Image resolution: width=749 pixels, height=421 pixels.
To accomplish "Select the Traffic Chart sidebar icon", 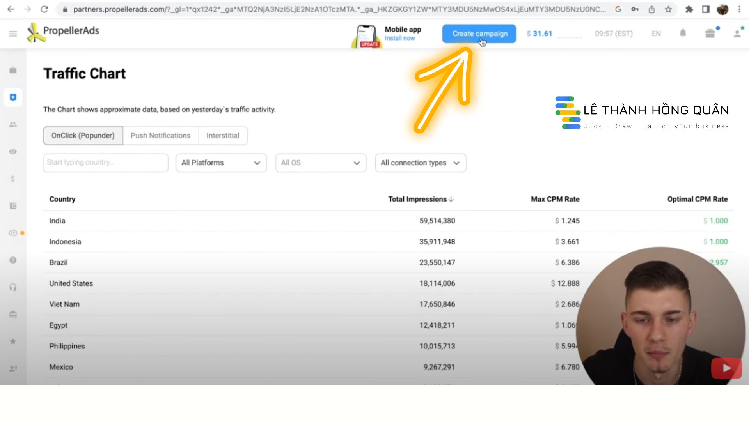I will 13,97.
